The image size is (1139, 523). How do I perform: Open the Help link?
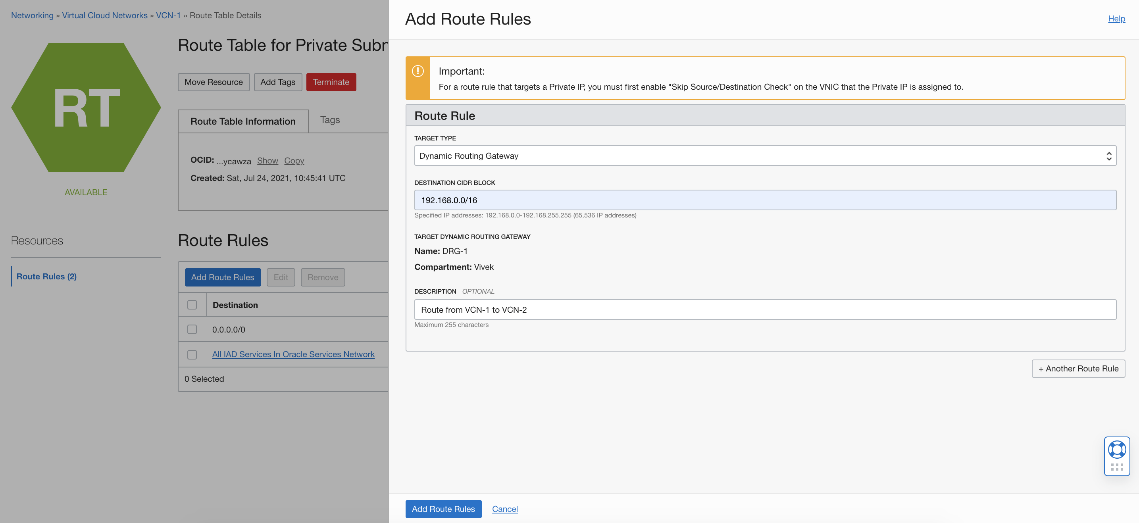[x=1116, y=19]
